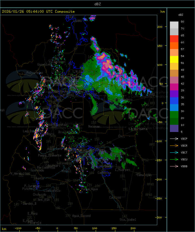Pick the light gray 70-80 dBZ swatch
195x232 pixels.
pos(174,25)
